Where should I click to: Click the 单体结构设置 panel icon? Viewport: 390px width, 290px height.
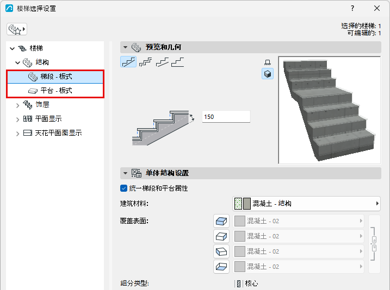(137, 173)
